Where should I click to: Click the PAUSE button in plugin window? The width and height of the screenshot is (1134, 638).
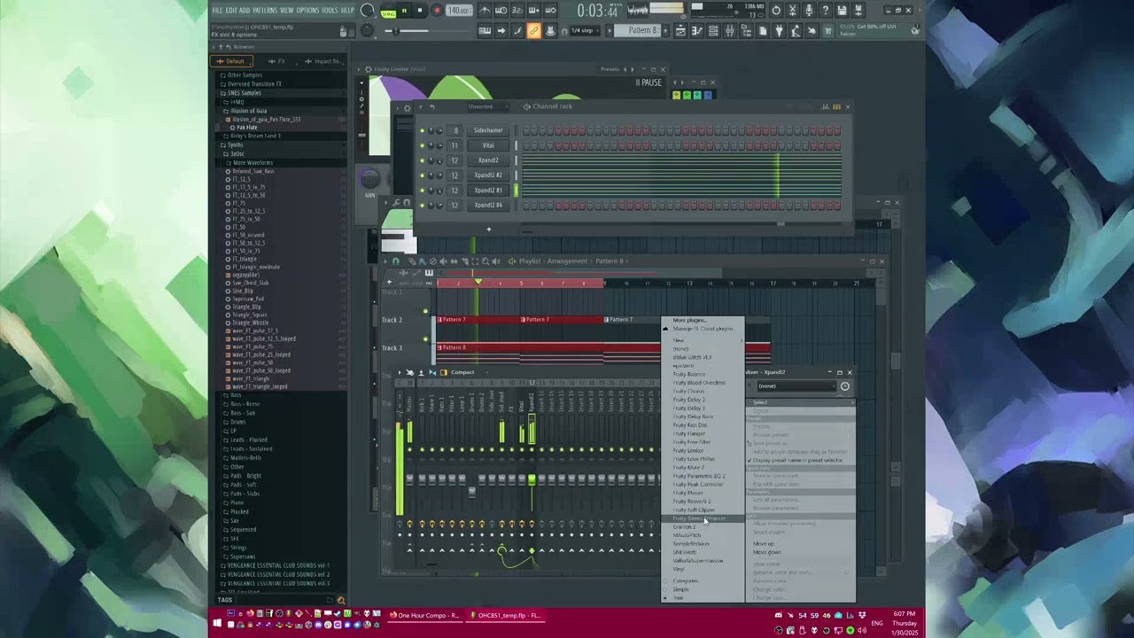649,82
